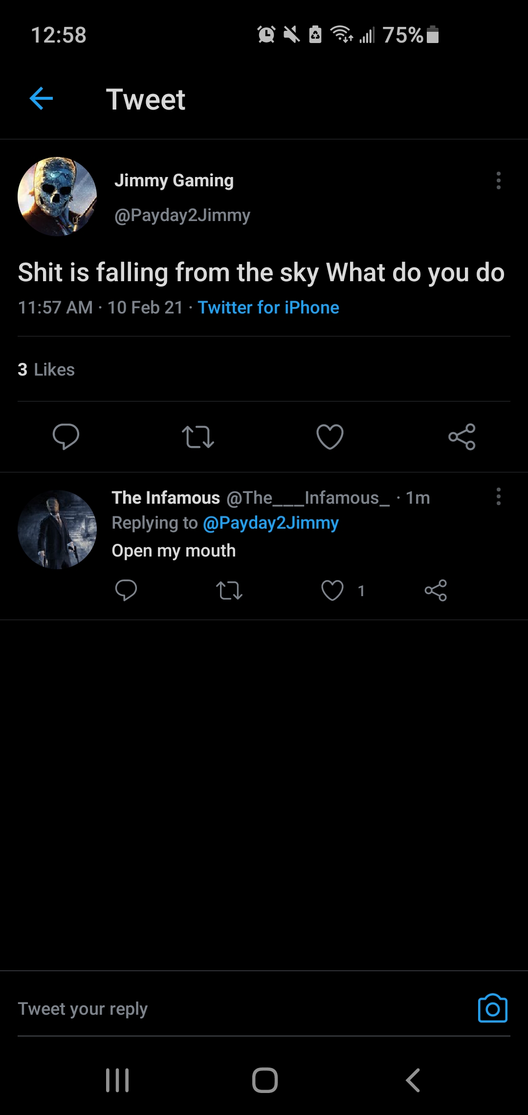Open Android recent apps button
This screenshot has height=1115, width=528.
pyautogui.click(x=117, y=1080)
